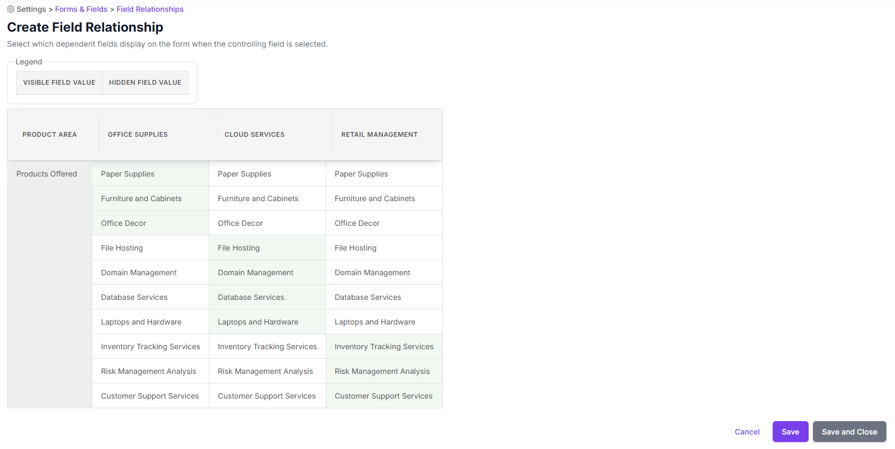Toggle Office Decor under Cloud Services
This screenshot has width=895, height=449.
(x=267, y=223)
